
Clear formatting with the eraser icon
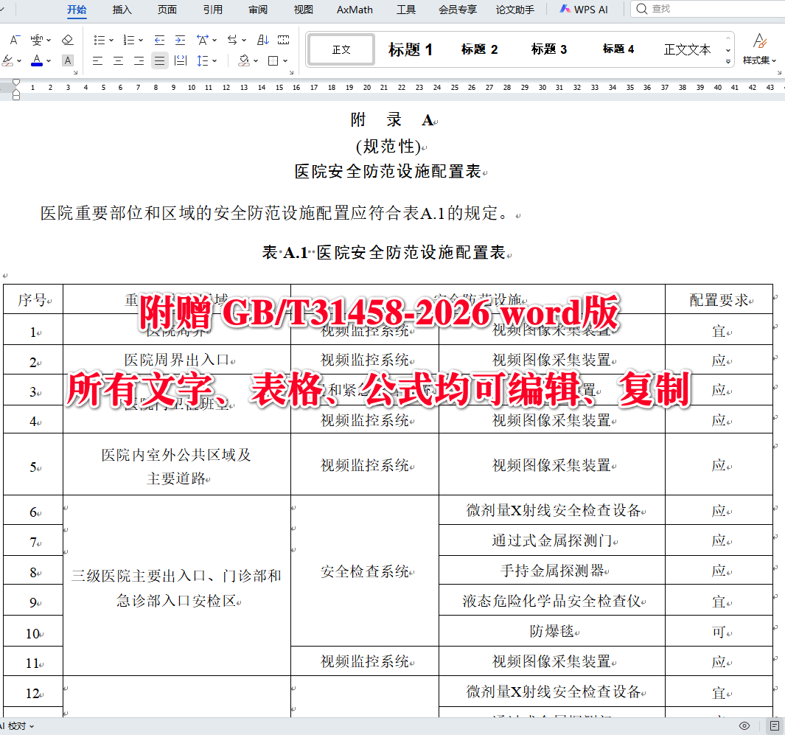tap(66, 41)
